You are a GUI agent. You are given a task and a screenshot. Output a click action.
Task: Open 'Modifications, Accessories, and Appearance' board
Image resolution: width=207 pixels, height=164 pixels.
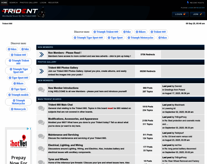click(73, 119)
